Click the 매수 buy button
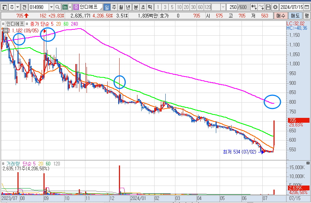The width and height of the screenshot is (311, 203). [x=281, y=16]
